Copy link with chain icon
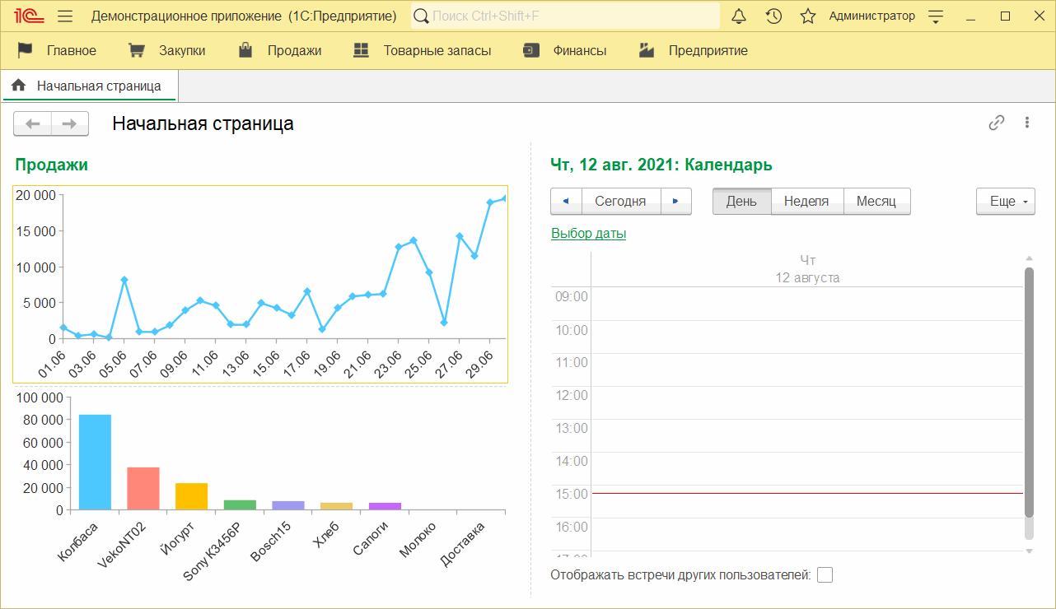 (x=997, y=123)
